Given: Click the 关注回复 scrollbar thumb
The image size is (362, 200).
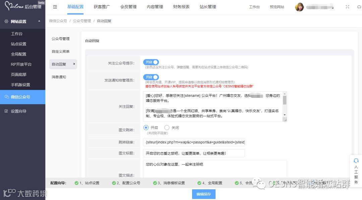Looking at the screenshot, I should [285, 100].
